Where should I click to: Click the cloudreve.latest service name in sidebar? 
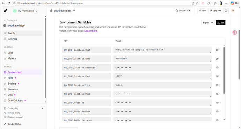[x=16, y=26]
